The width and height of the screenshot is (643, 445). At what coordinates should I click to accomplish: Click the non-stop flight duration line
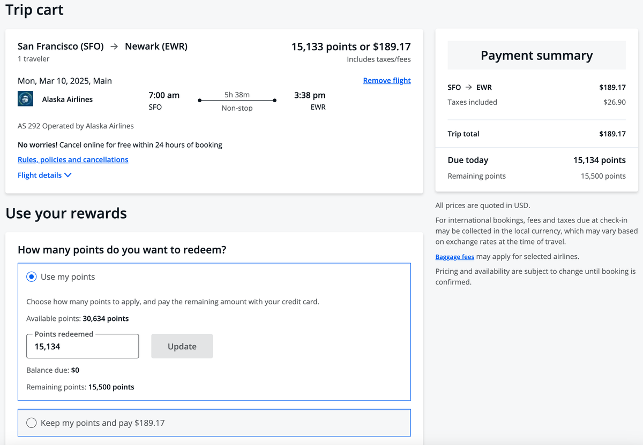click(237, 101)
